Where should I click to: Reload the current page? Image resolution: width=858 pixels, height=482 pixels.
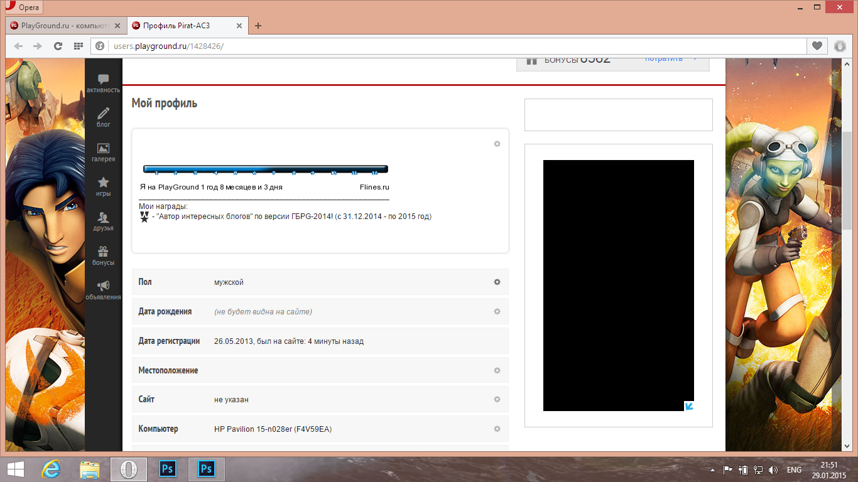pos(58,46)
